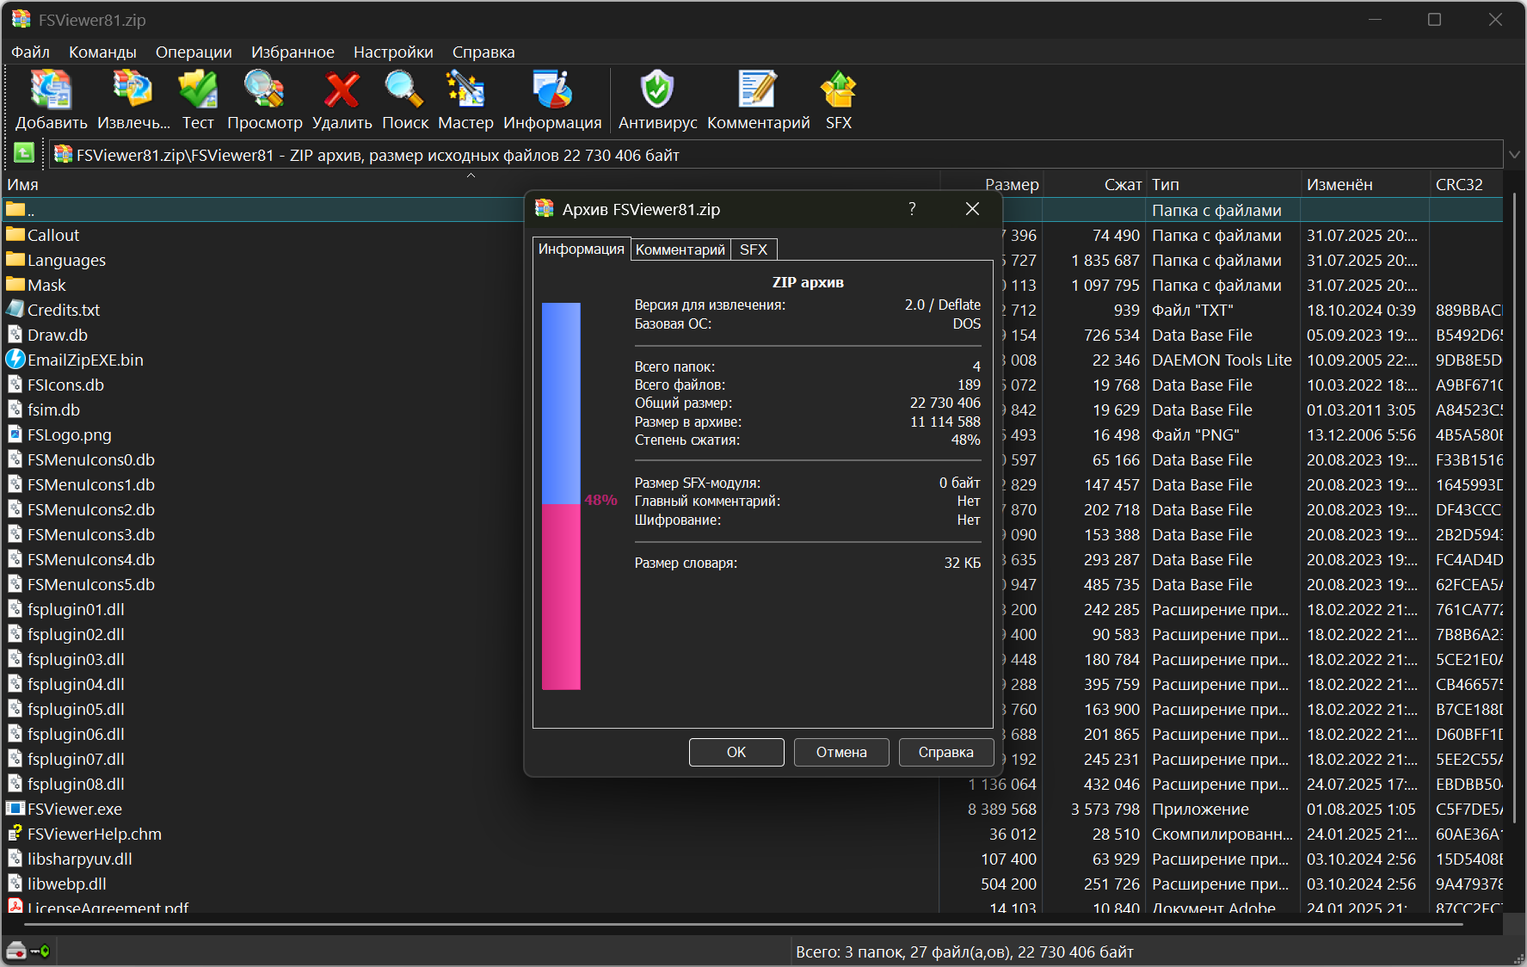Click the LicenseAgreement.pdf file icon
This screenshot has height=967, width=1527.
click(15, 906)
